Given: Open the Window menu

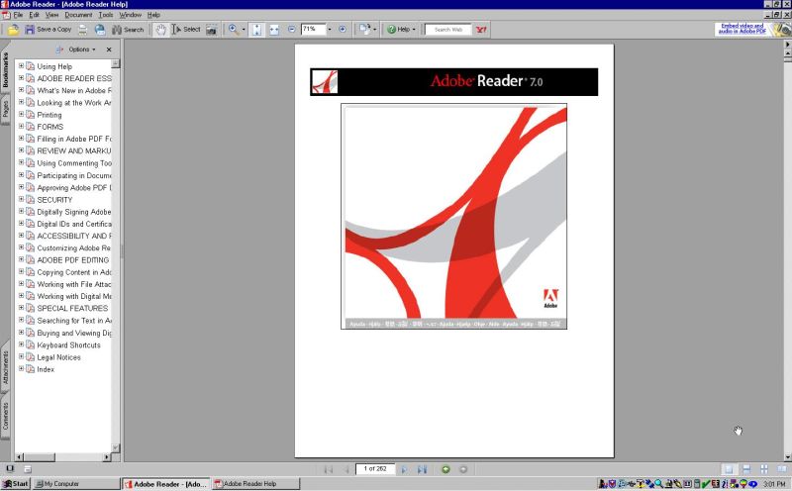Looking at the screenshot, I should tap(131, 15).
